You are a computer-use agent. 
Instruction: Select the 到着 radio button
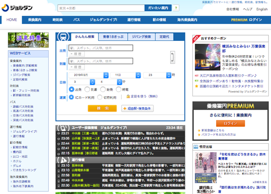[x=87, y=89]
